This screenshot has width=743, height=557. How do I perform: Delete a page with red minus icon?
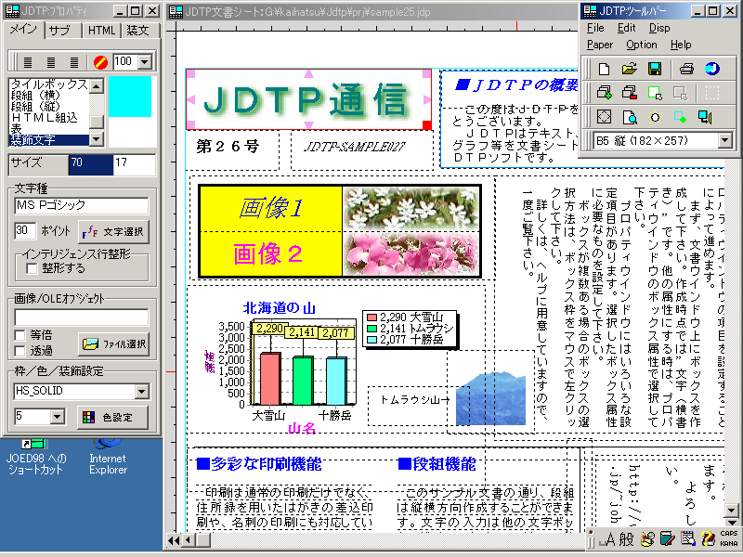(630, 93)
